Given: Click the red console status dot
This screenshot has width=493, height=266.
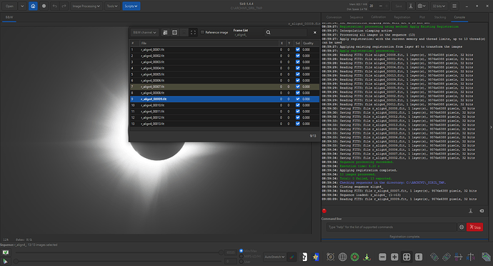Looking at the screenshot, I should point(324,211).
